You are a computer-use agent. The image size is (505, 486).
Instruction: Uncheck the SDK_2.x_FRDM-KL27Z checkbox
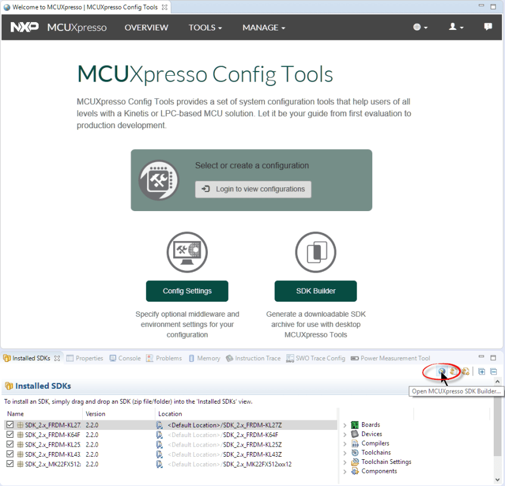[10, 425]
